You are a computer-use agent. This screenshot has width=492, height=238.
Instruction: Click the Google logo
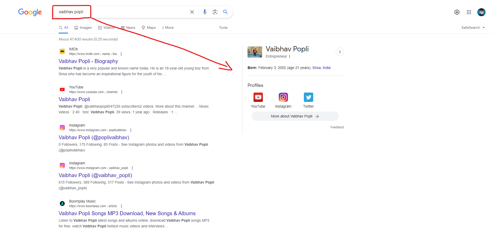coord(30,12)
